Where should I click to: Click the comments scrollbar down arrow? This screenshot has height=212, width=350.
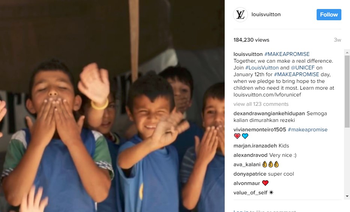347,196
